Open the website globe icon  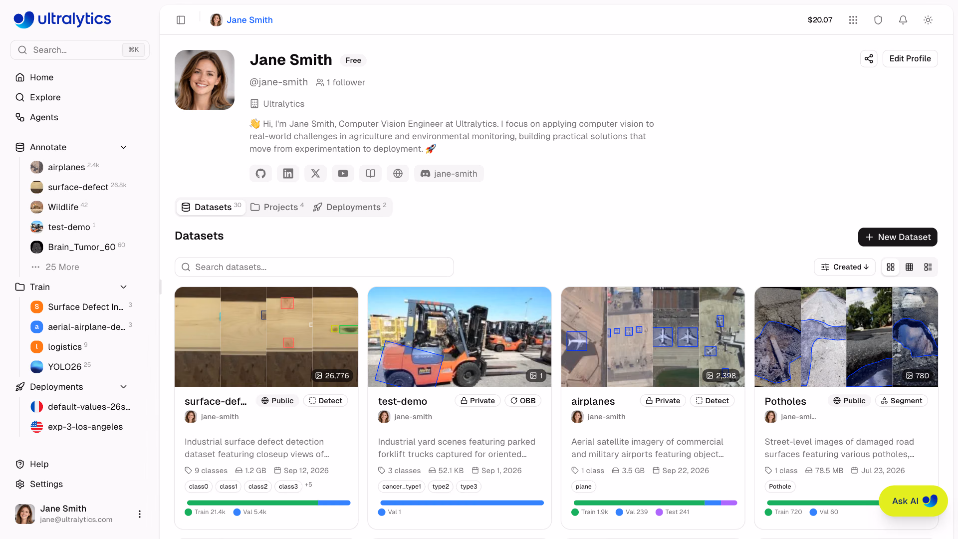tap(398, 174)
